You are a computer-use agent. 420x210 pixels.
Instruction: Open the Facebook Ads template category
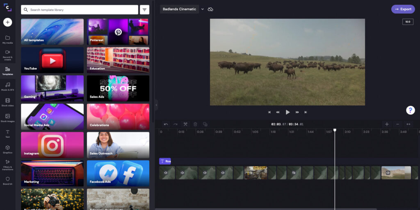(x=118, y=173)
